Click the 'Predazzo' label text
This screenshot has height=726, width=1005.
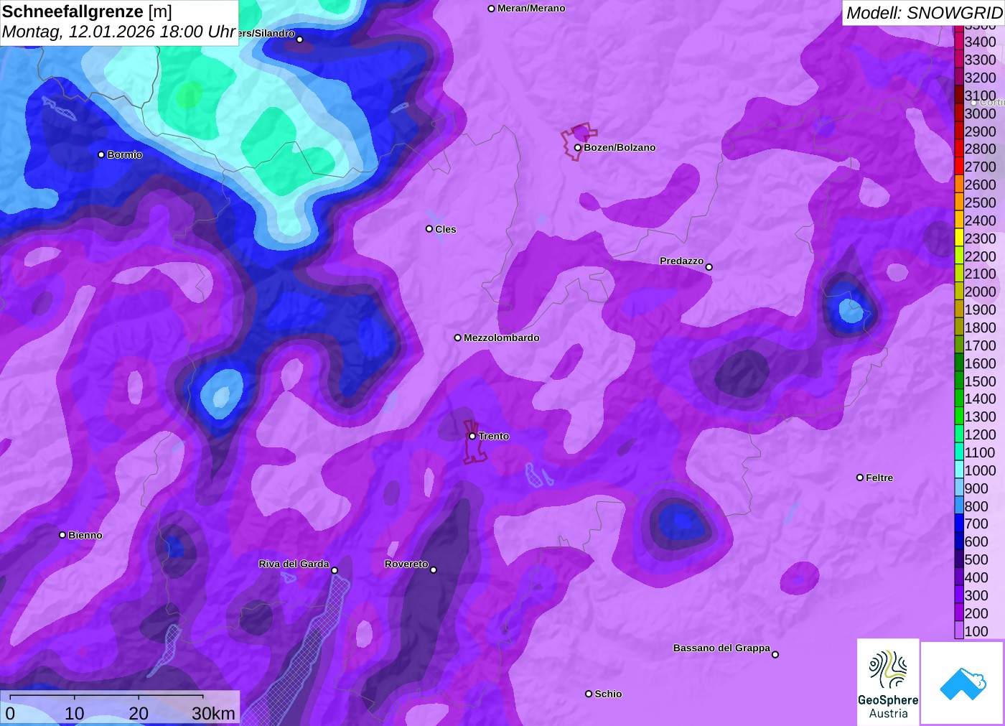tap(682, 261)
